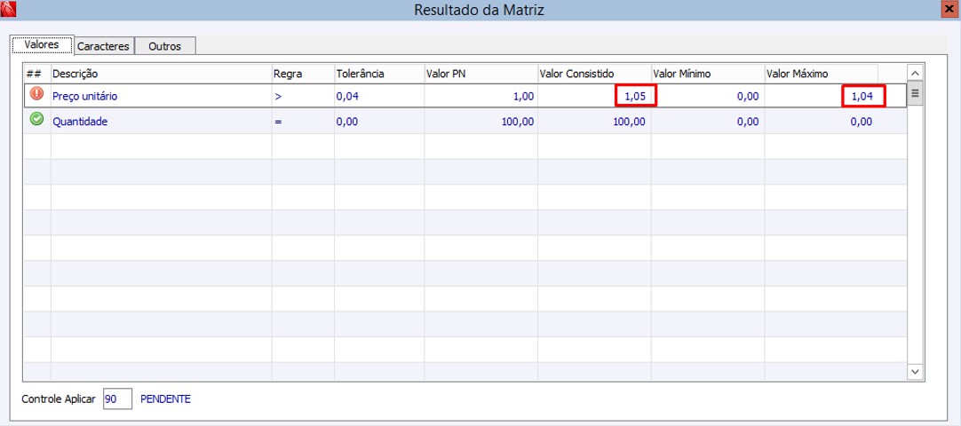This screenshot has width=961, height=426.
Task: Click the scroll up arrow of the grid
Action: (915, 73)
